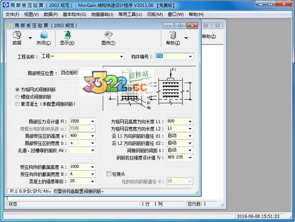The height and width of the screenshot is (222, 295).
Task: Click the background window restore button
Action: coord(206,26)
